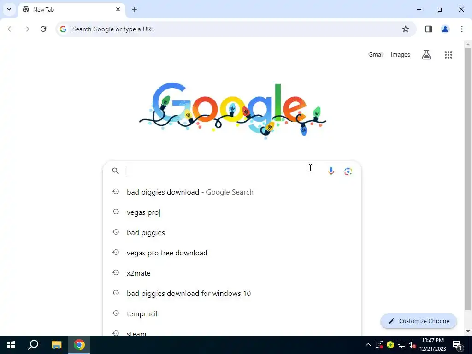This screenshot has width=472, height=354.
Task: Start voice search with microphone
Action: point(331,171)
